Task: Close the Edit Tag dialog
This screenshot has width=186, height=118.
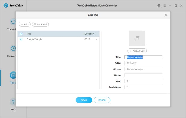Action: click(x=166, y=15)
